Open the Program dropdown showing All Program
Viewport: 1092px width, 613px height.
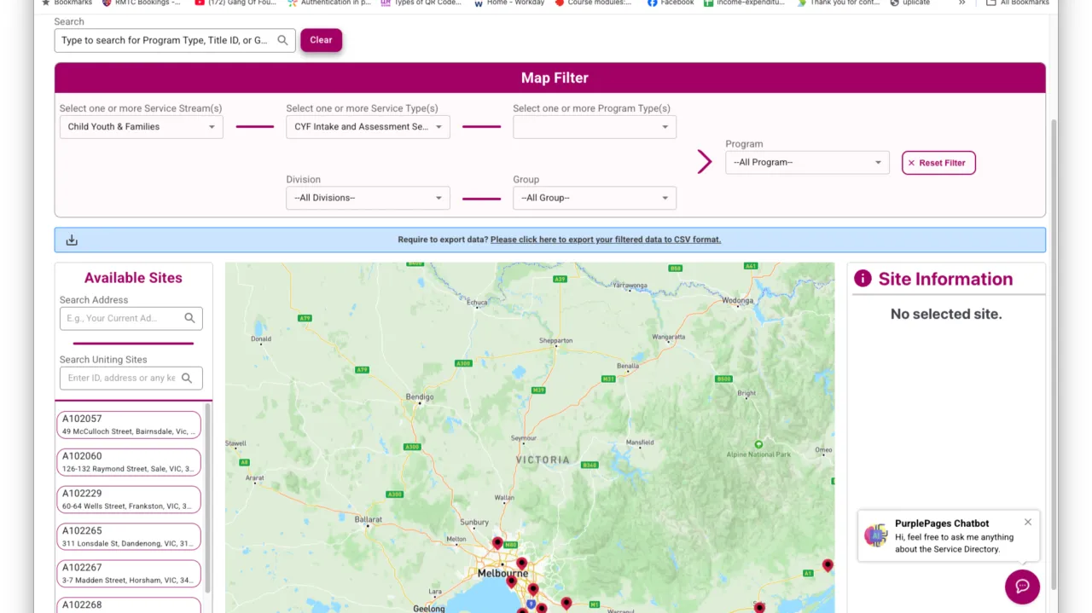point(807,162)
